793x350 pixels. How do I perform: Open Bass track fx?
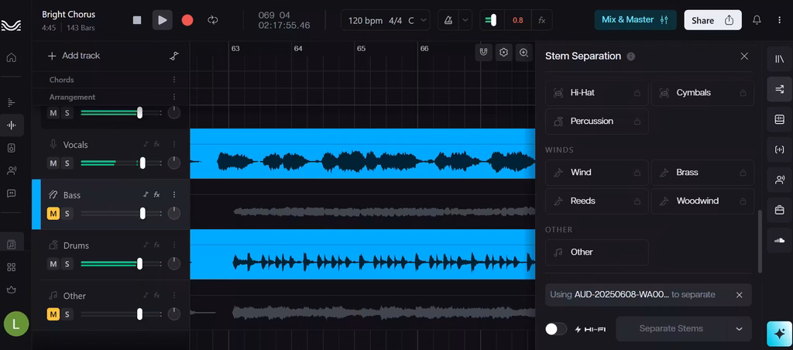[x=156, y=194]
